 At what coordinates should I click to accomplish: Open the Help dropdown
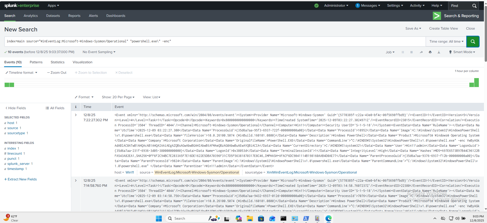pyautogui.click(x=437, y=6)
